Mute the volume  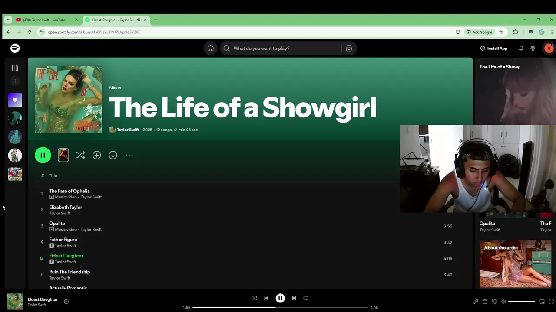point(503,302)
